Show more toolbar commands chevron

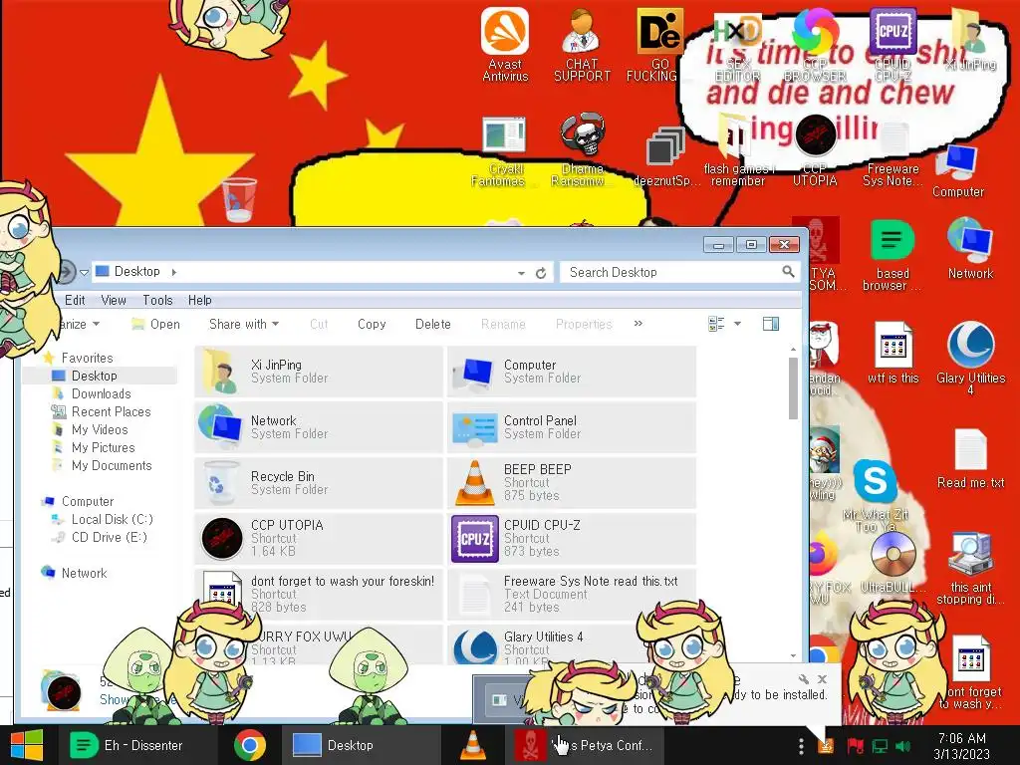click(638, 324)
